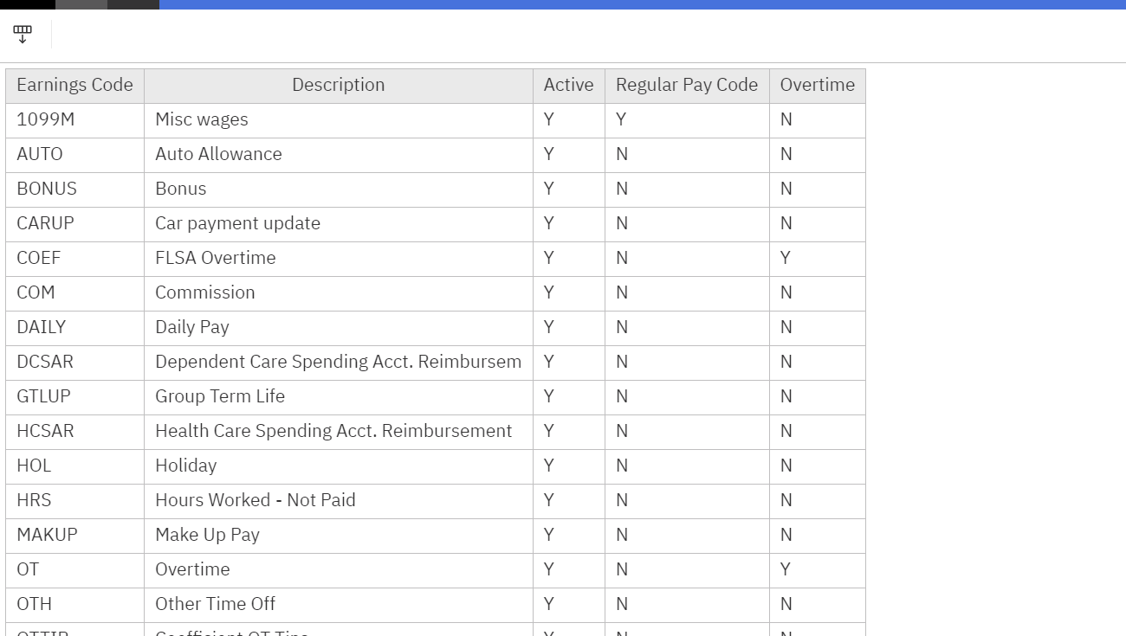Select the MAKUP earnings code cell
This screenshot has width=1126, height=636.
[74, 536]
